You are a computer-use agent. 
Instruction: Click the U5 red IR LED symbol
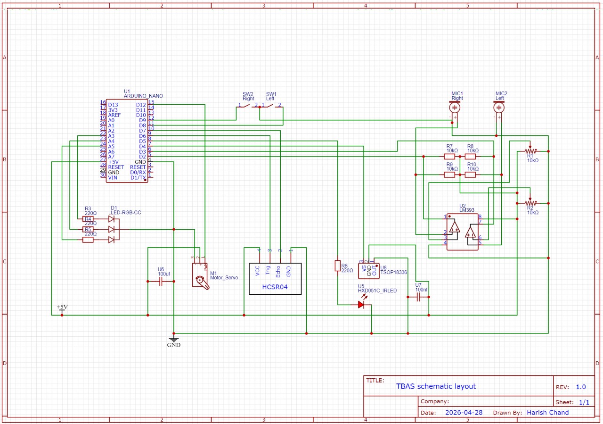(x=361, y=305)
